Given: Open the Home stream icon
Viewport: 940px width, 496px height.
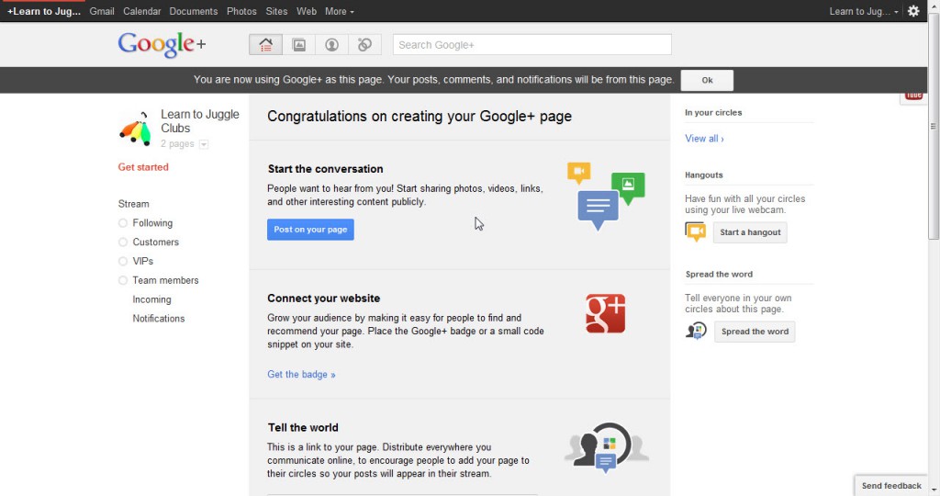Looking at the screenshot, I should pos(265,45).
